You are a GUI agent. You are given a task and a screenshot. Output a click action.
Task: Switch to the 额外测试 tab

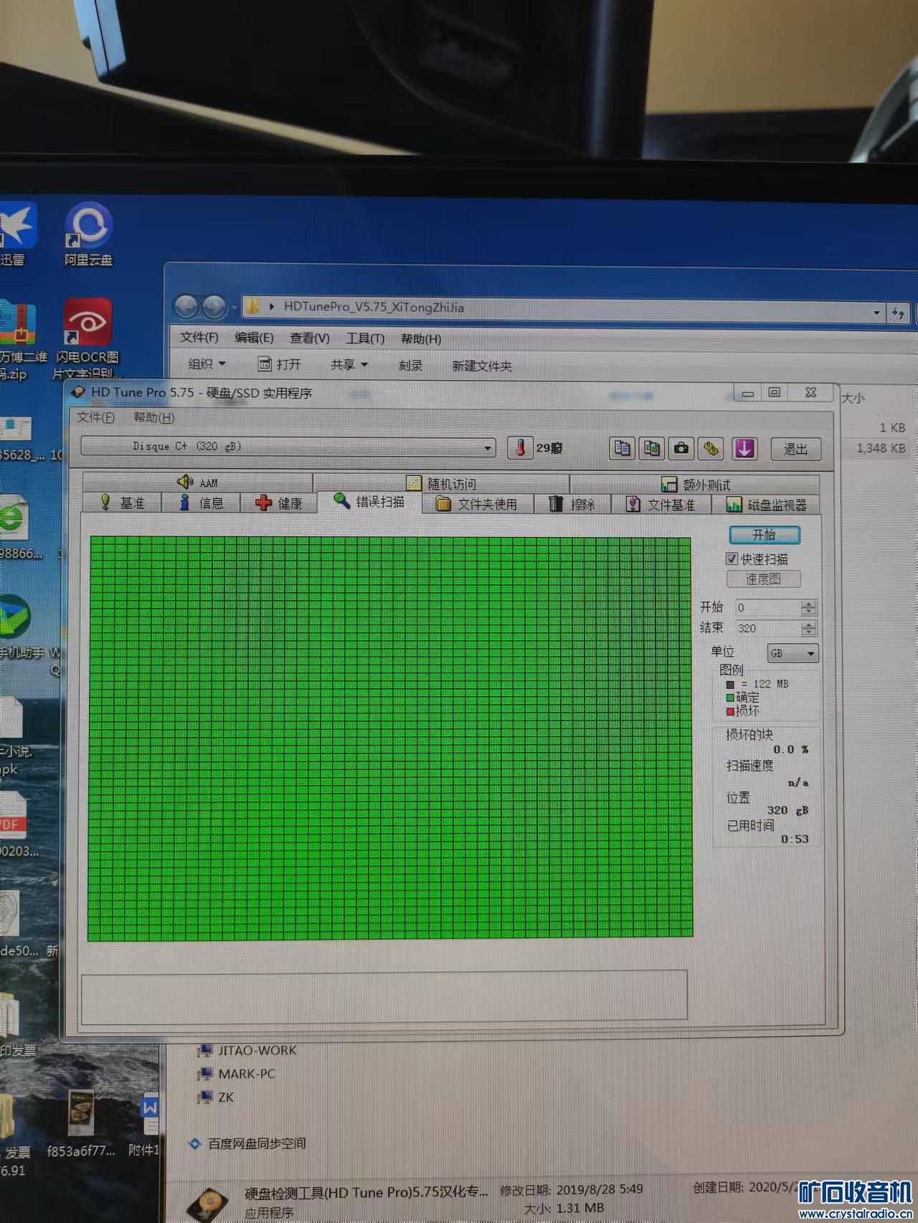(x=695, y=485)
